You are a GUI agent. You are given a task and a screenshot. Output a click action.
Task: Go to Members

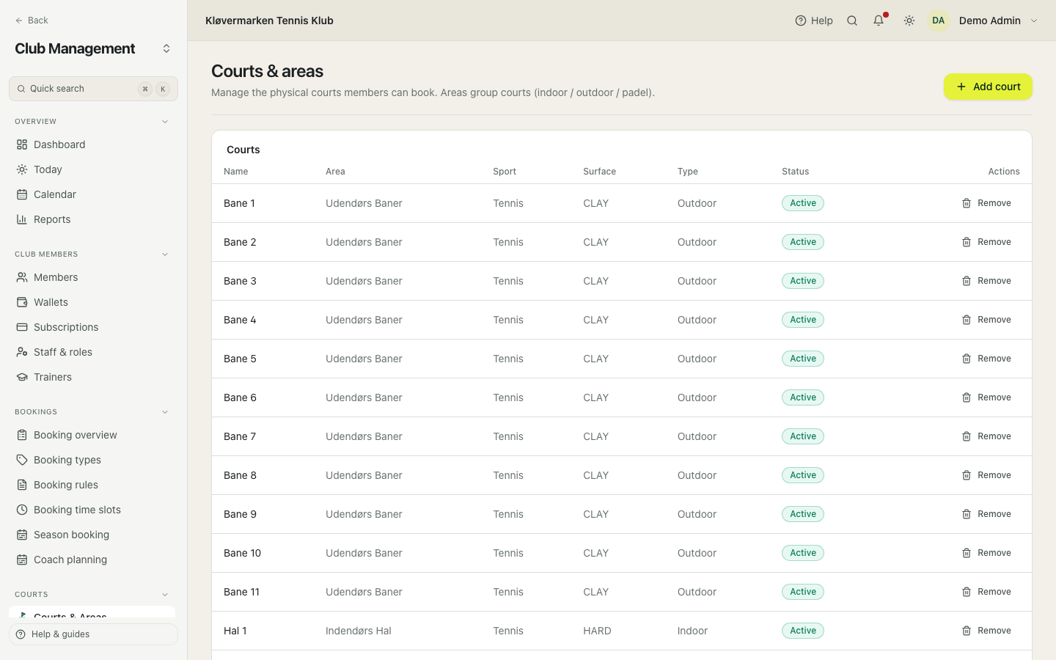click(x=93, y=277)
